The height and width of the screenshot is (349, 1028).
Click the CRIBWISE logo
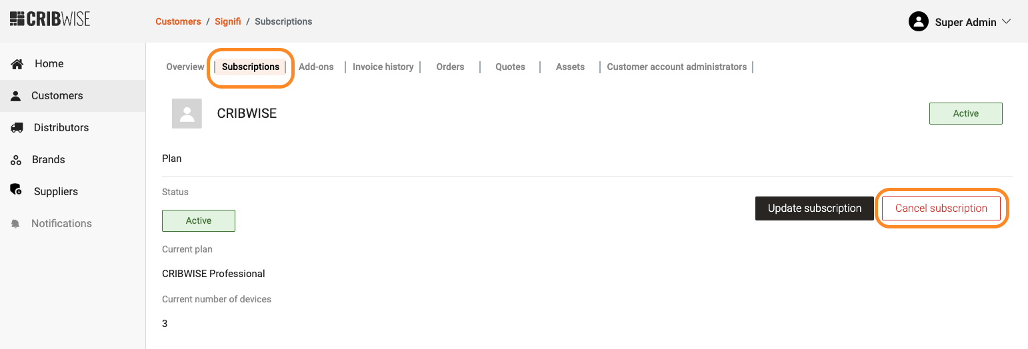point(50,19)
